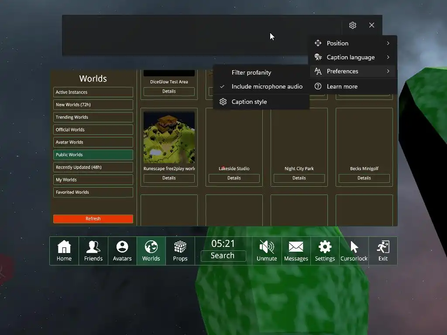Click the Runescape world thumbnail

click(x=169, y=137)
